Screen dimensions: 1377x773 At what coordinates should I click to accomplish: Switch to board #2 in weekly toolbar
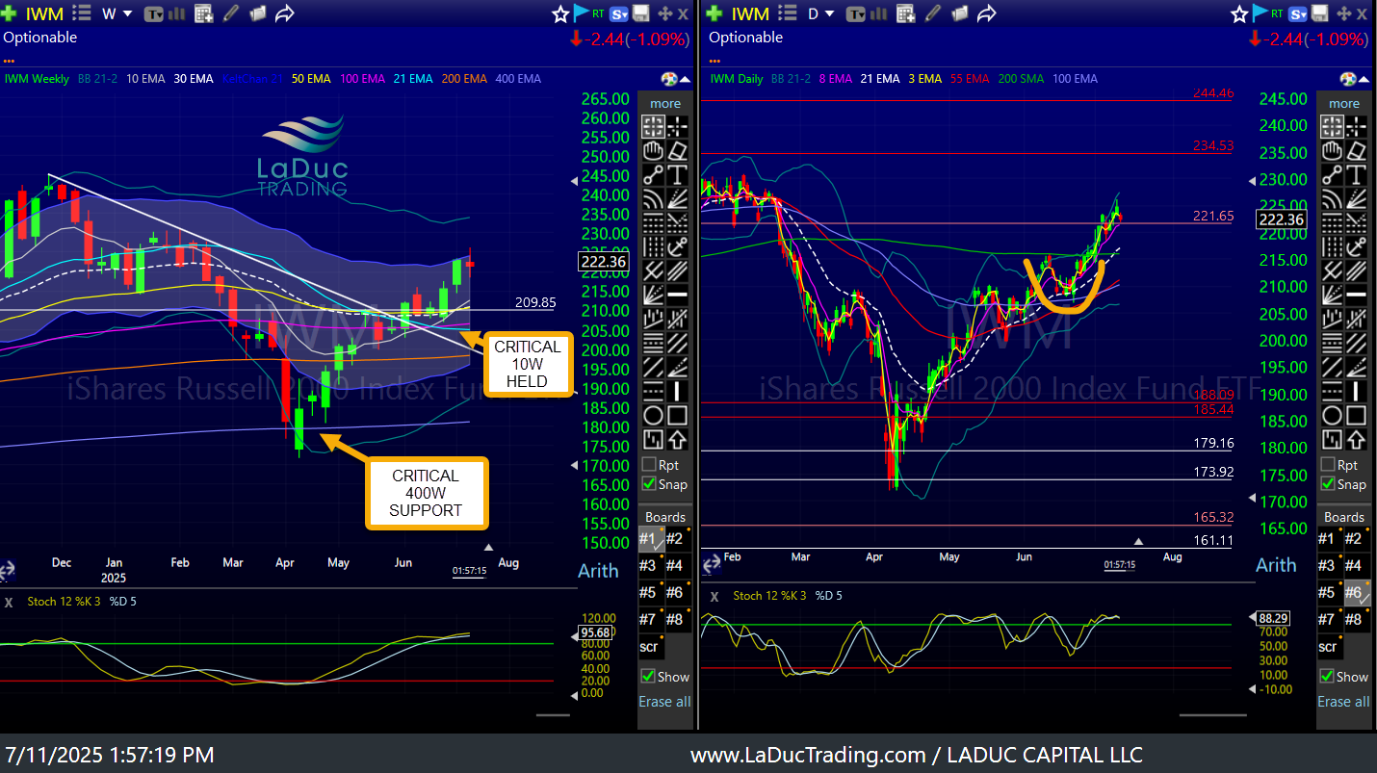click(x=676, y=539)
